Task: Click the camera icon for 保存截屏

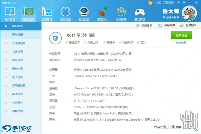Action: click(160, 25)
